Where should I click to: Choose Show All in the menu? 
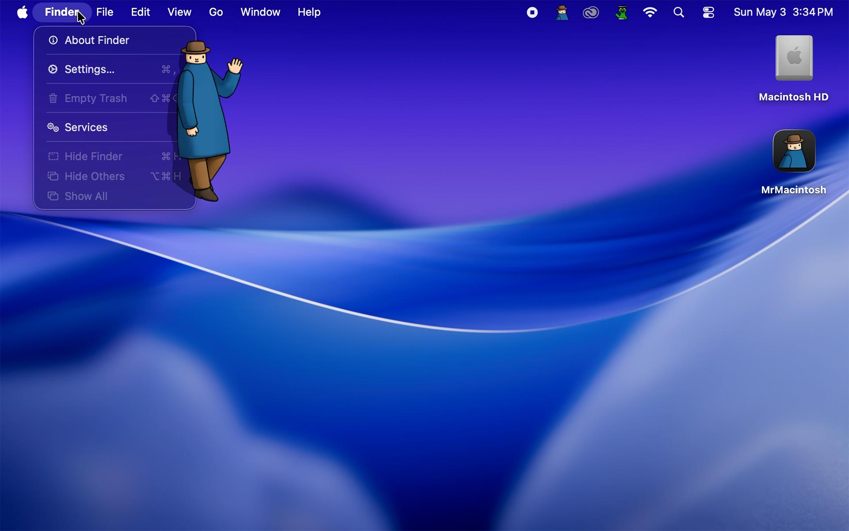pyautogui.click(x=114, y=196)
